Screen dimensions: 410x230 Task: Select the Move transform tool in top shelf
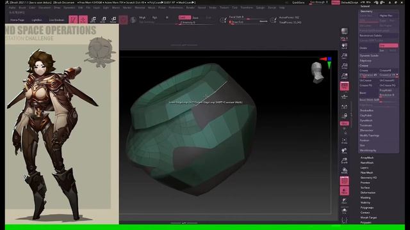click(94, 20)
